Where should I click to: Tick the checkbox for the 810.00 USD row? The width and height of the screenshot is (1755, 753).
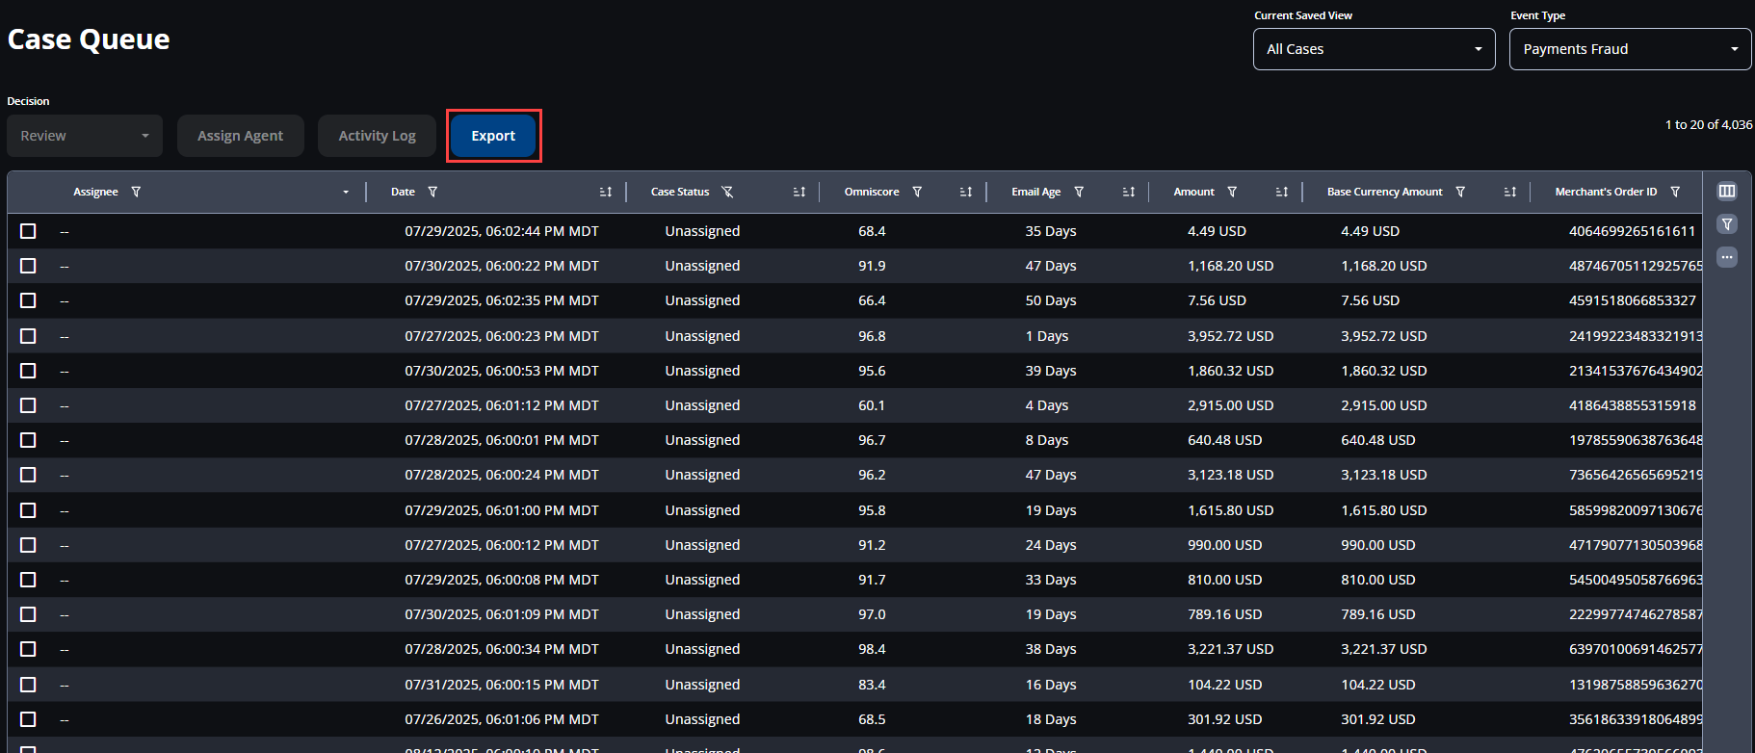coord(28,580)
